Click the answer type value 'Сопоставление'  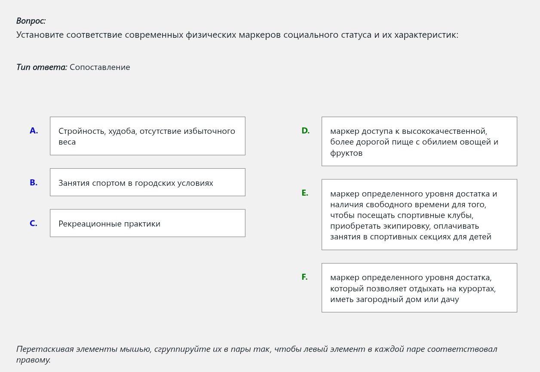tap(100, 67)
